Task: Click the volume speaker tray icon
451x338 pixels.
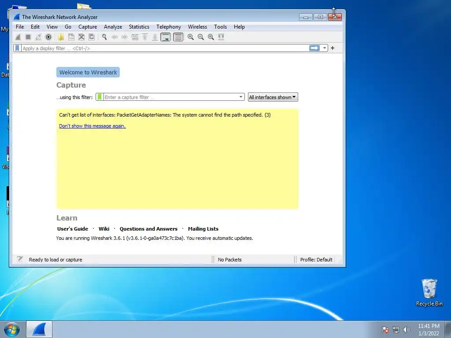Action: pos(407,330)
